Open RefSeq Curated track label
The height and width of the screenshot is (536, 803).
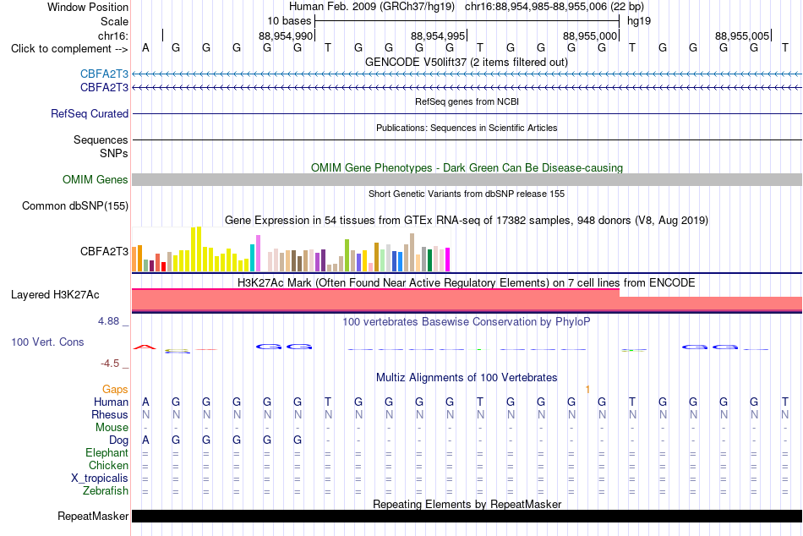(89, 114)
